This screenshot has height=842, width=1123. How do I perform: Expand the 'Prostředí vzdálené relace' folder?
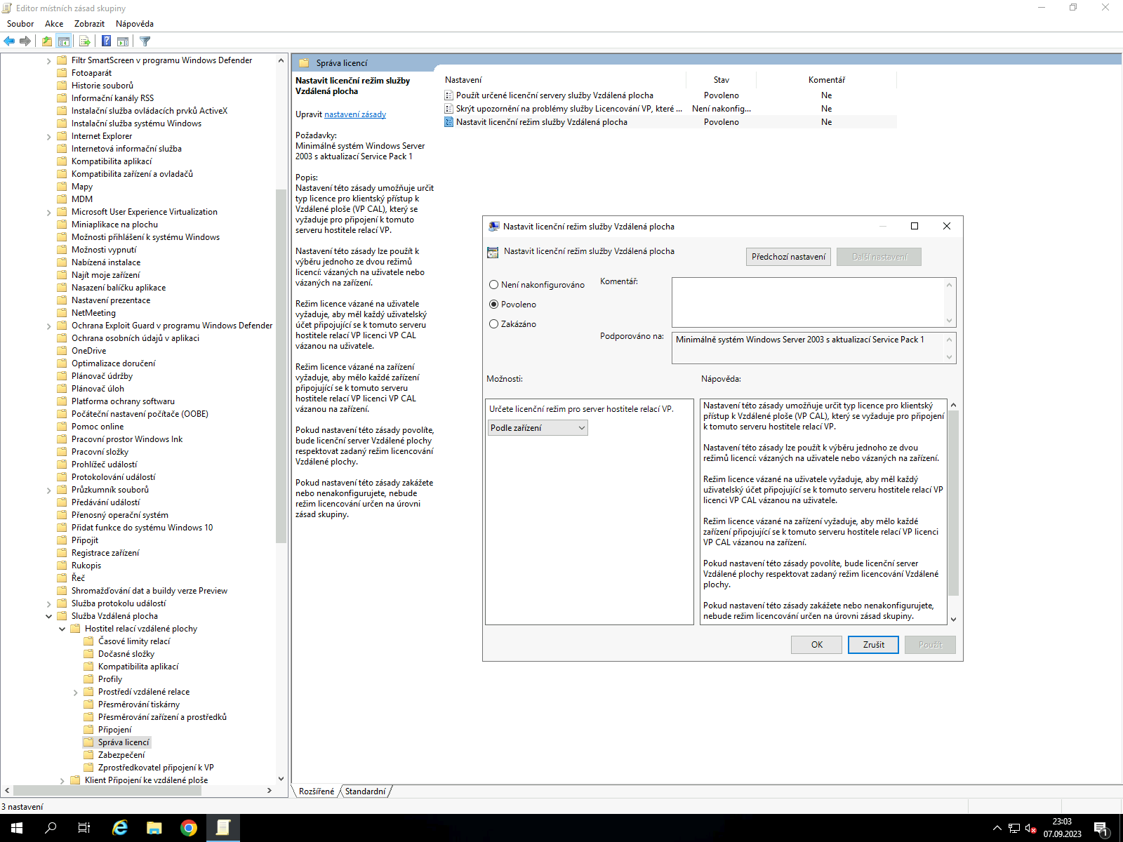76,693
